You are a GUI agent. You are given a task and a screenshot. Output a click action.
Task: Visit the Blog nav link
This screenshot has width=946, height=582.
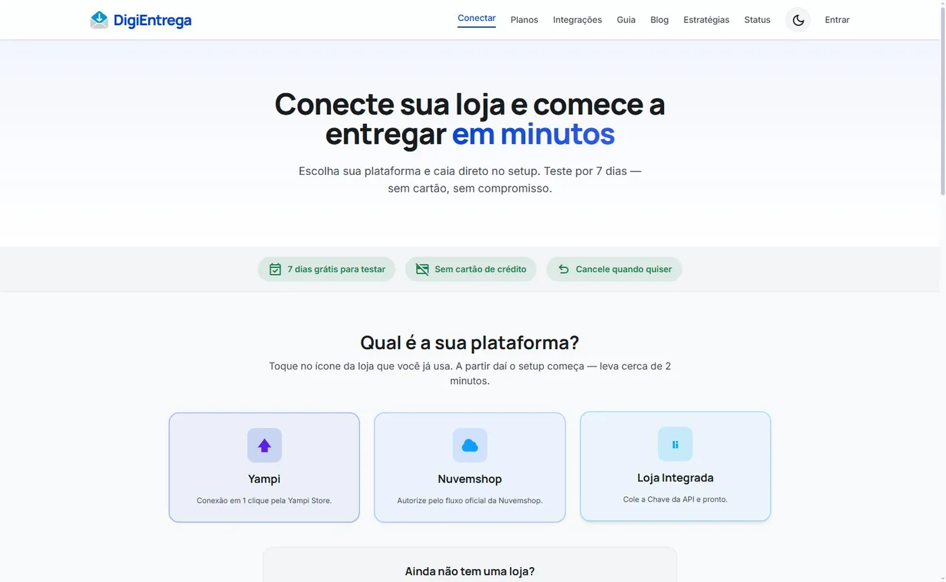659,20
